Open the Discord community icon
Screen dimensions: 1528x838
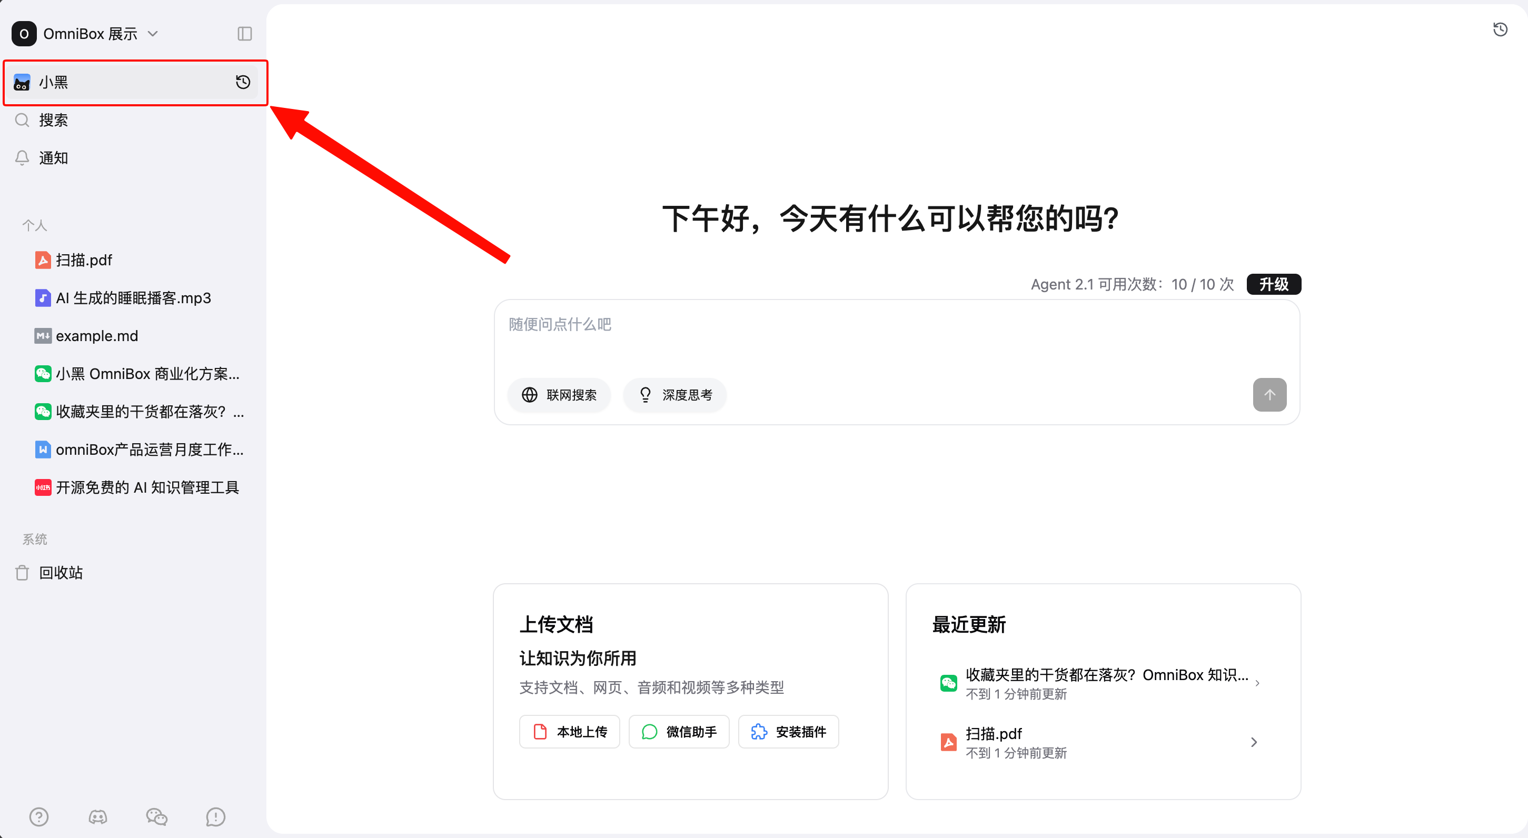coord(98,817)
